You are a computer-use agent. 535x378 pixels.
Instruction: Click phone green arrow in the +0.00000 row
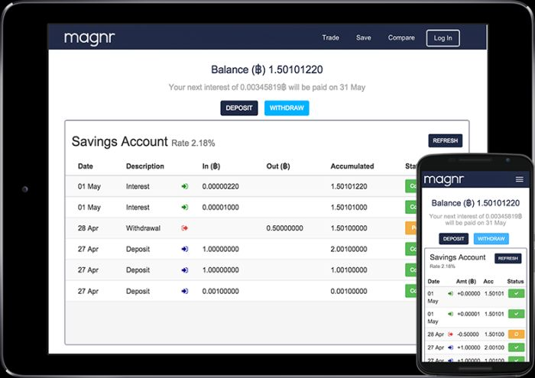coord(450,293)
